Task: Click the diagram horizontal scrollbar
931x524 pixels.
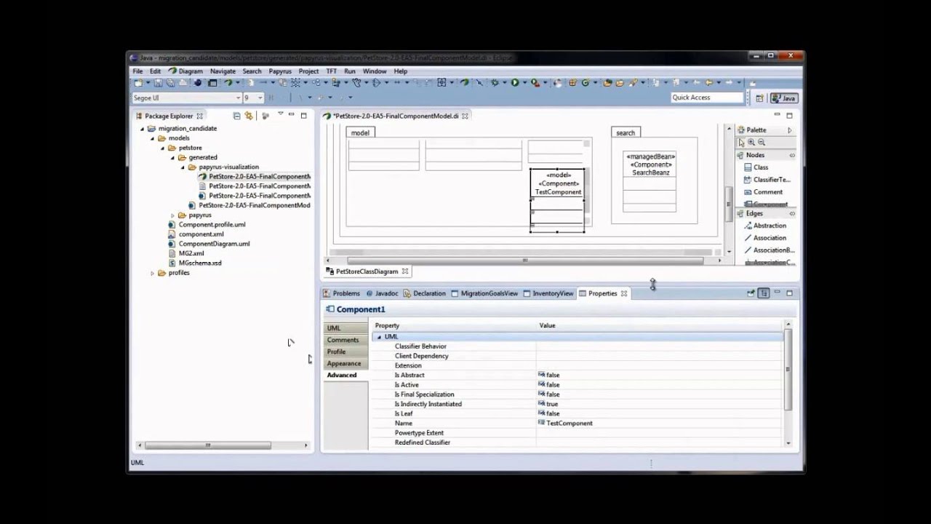Action: tap(524, 261)
